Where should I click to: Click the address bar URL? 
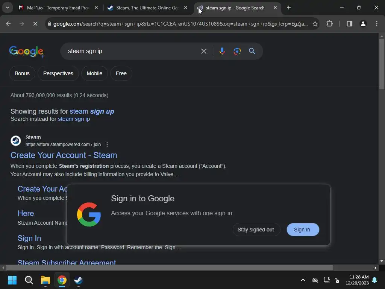180,24
